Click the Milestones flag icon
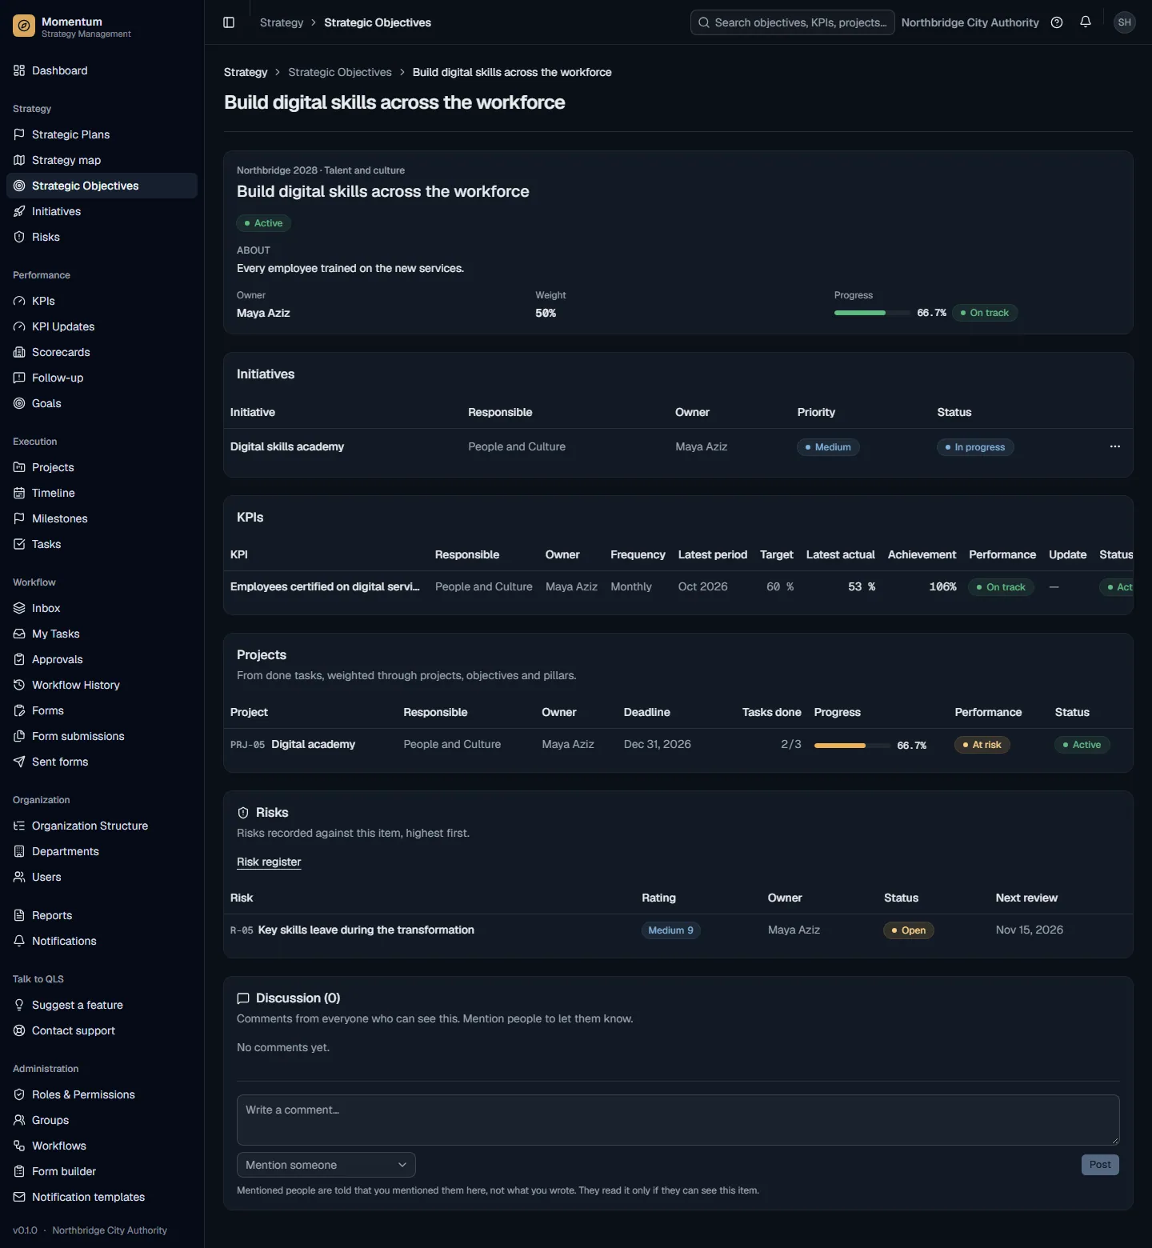1152x1248 pixels. pyautogui.click(x=19, y=518)
